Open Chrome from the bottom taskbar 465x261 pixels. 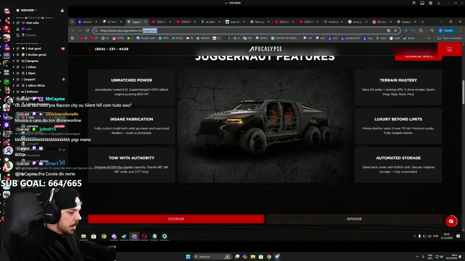tap(269, 257)
